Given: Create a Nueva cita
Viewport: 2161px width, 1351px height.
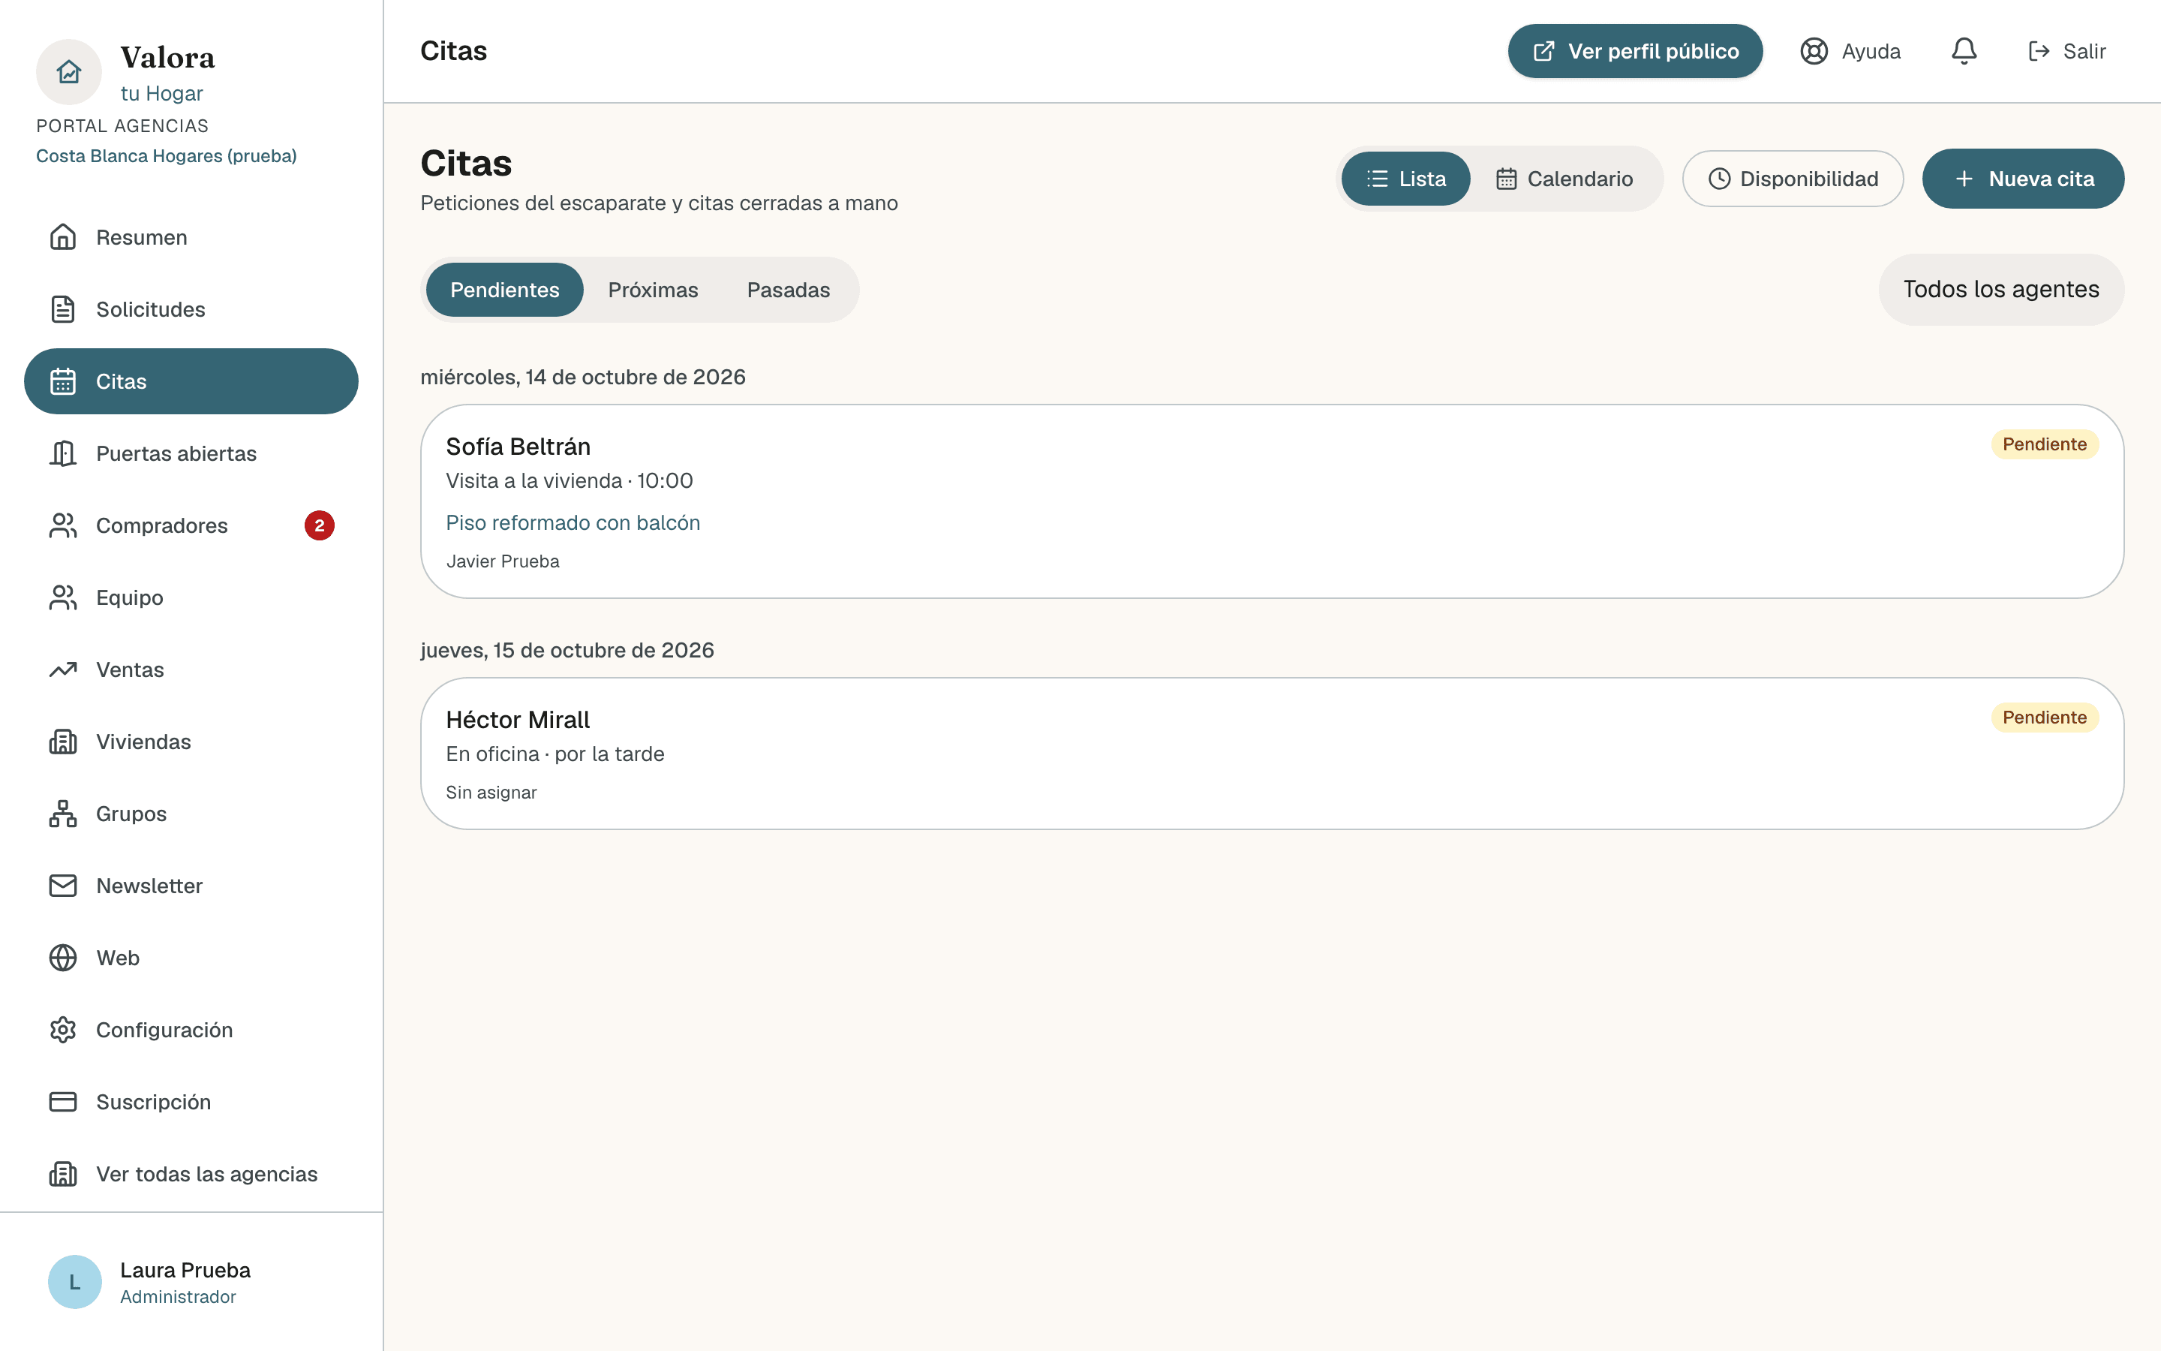Looking at the screenshot, I should pos(2023,179).
